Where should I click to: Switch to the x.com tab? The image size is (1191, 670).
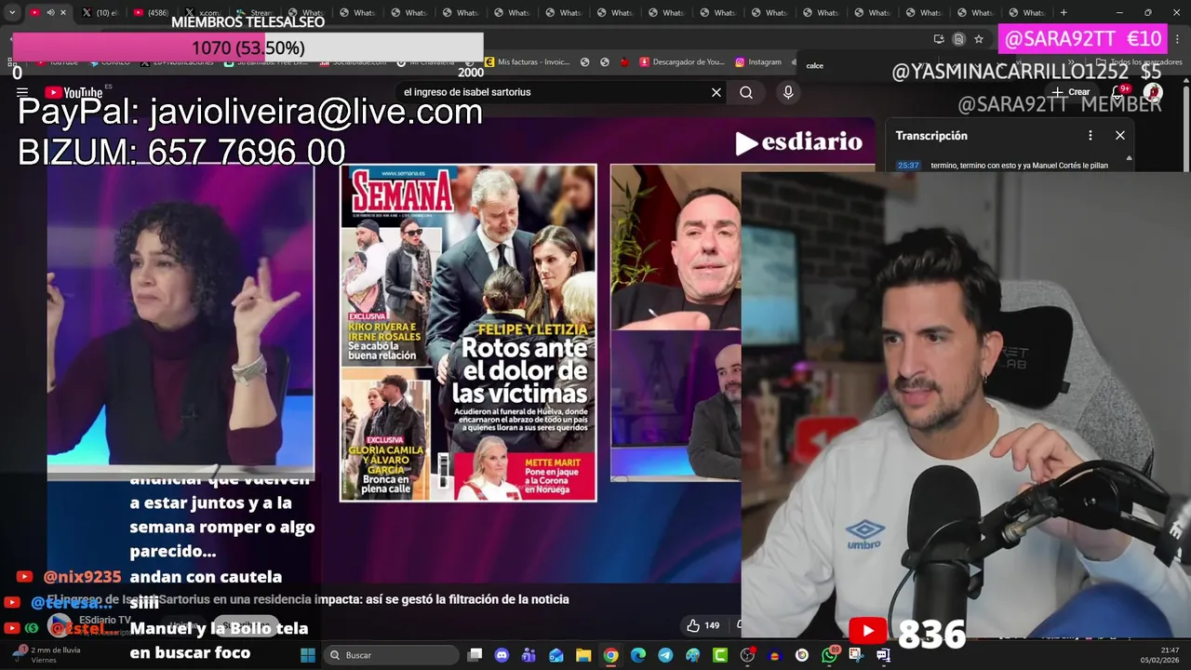(203, 12)
